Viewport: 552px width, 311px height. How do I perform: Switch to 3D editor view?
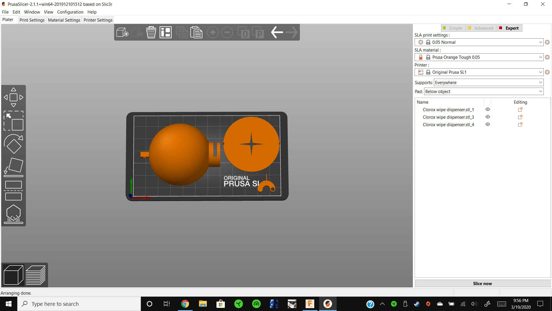coord(13,275)
